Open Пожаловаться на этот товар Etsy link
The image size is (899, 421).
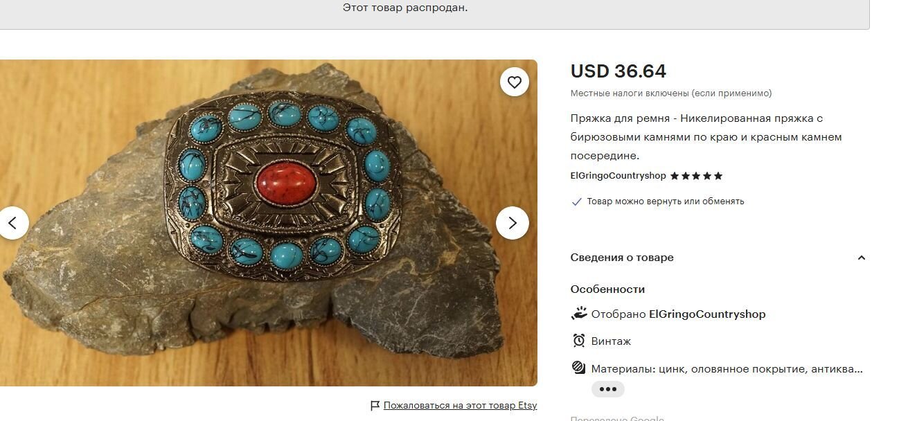(460, 406)
